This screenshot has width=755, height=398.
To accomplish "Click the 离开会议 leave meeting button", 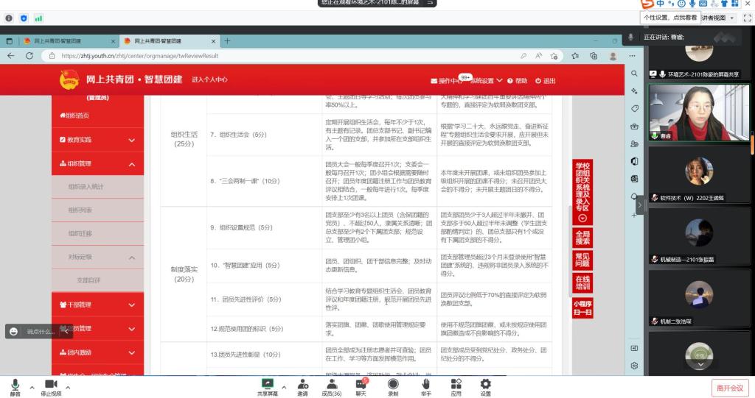I will coord(729,387).
